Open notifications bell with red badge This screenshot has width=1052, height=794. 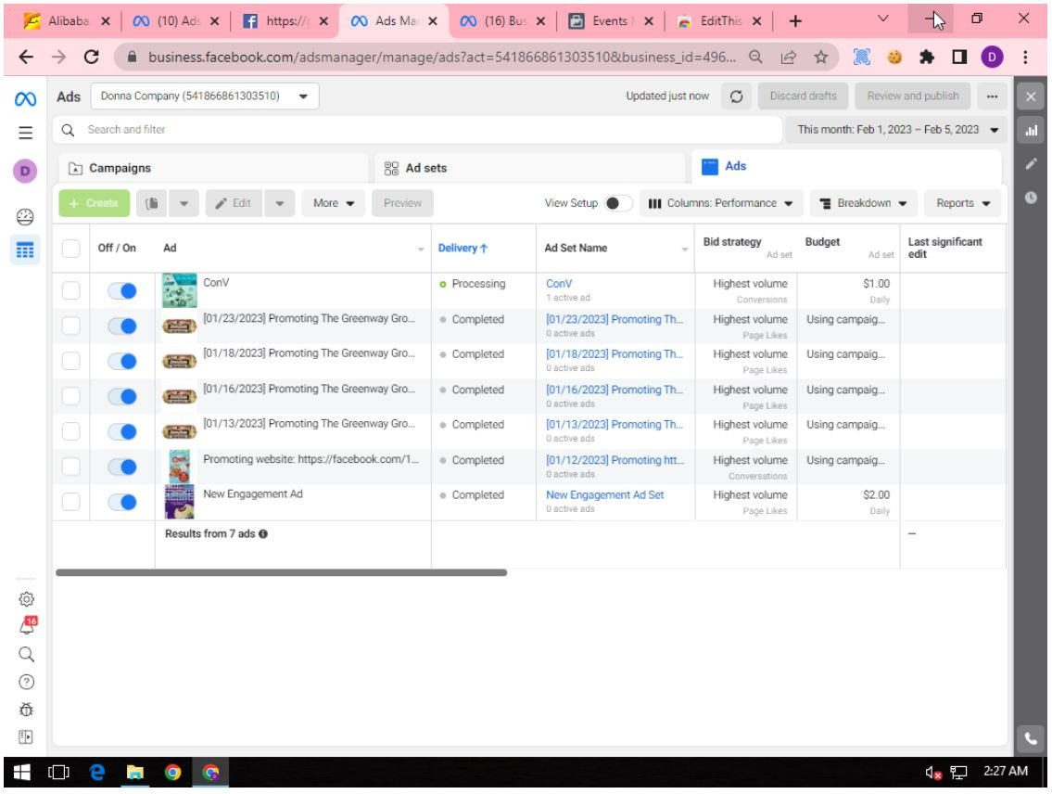click(28, 625)
